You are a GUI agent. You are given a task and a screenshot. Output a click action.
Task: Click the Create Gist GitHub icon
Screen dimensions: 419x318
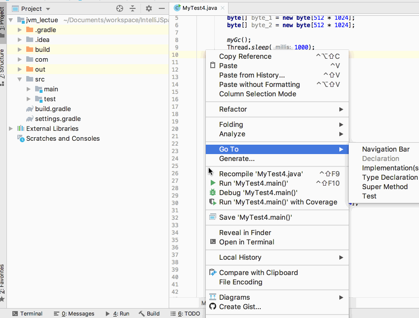tap(213, 307)
